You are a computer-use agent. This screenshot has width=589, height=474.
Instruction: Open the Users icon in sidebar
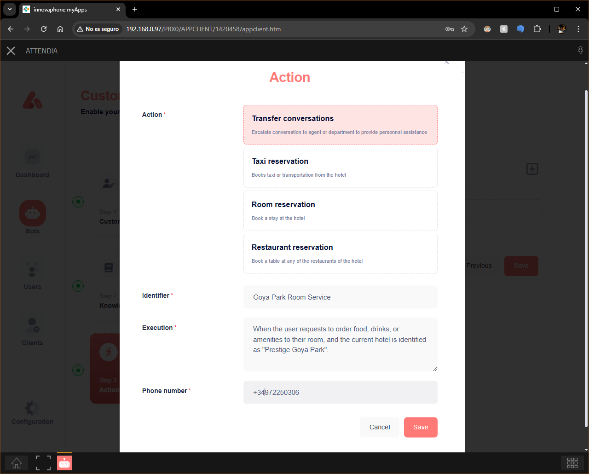(32, 269)
